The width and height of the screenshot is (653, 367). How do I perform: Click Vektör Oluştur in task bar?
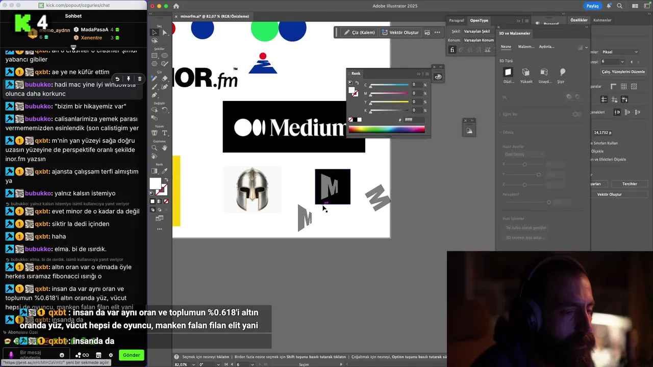[400, 32]
